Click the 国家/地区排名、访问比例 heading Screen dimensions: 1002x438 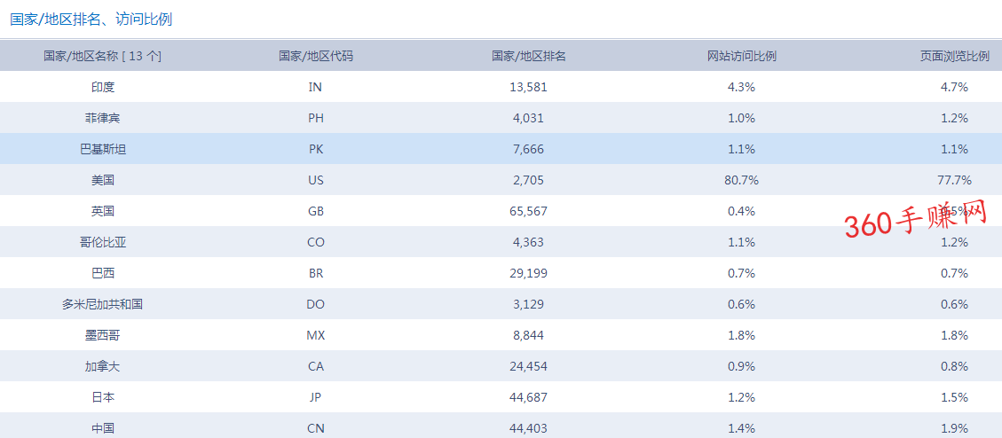tap(91, 19)
